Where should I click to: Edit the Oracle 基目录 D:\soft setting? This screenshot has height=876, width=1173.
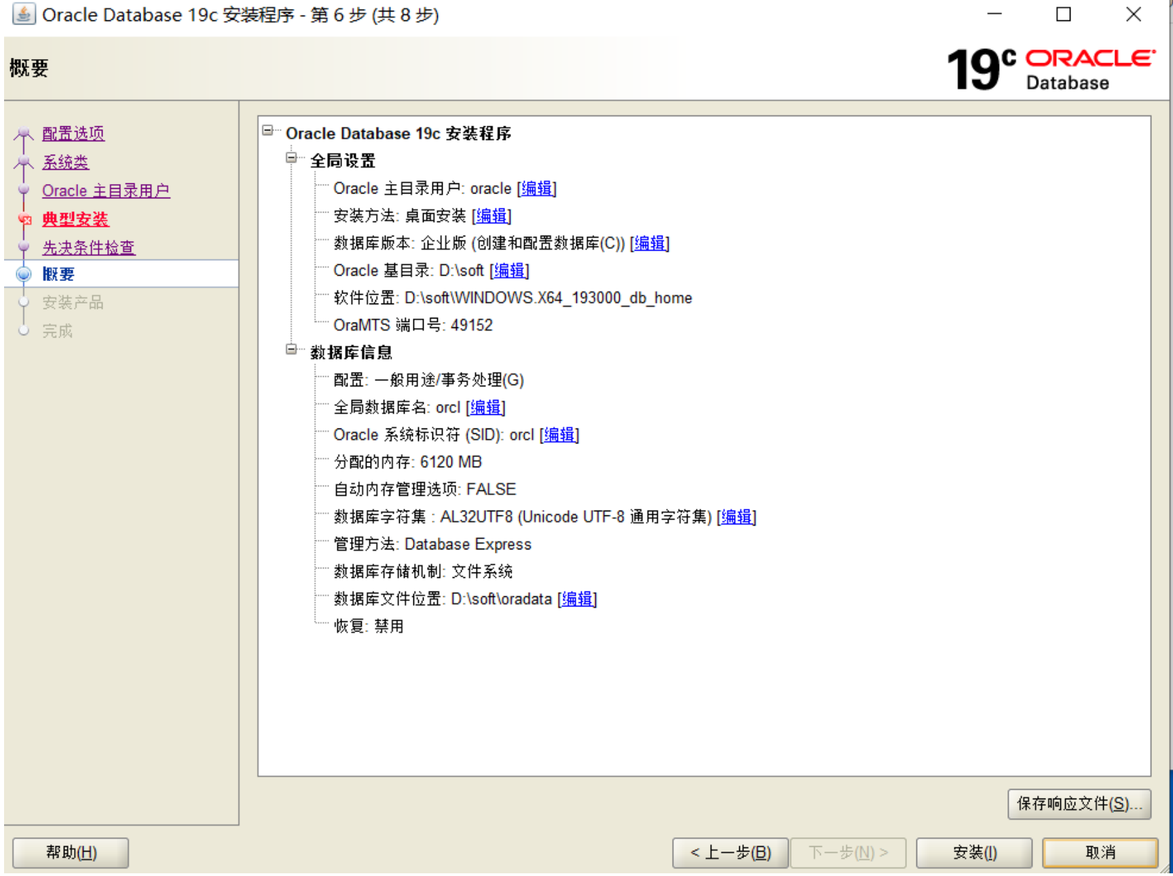click(x=509, y=270)
